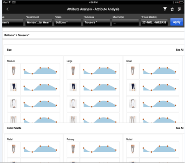
Task: Tap gray trousers thumbnail under Small
Action: [132, 71]
